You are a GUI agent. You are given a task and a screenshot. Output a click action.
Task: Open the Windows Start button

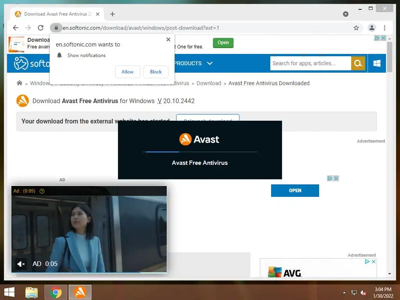pos(9,292)
